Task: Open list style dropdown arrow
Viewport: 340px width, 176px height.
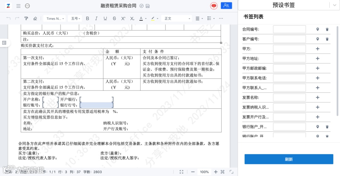Action: (x=214, y=19)
